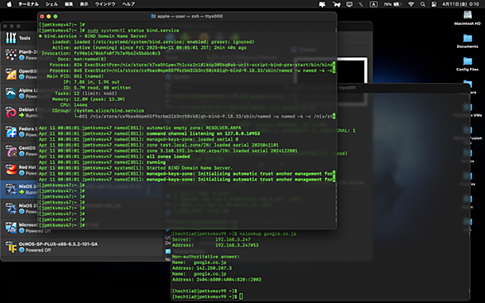Open the Apple menu
Screen dimensions: 485x303
[x=9, y=4]
